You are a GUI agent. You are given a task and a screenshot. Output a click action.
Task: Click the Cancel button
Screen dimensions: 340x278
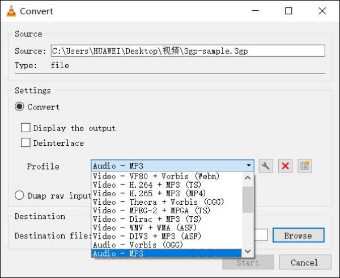coord(305,262)
